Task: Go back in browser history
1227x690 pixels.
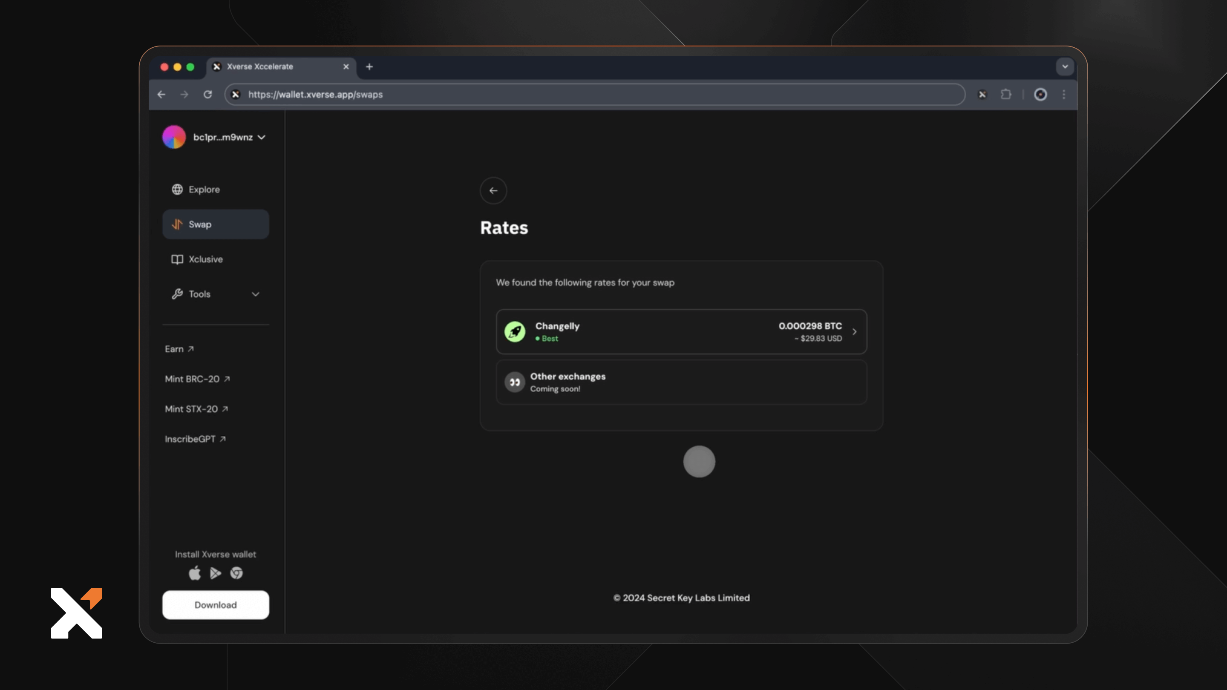Action: (161, 94)
